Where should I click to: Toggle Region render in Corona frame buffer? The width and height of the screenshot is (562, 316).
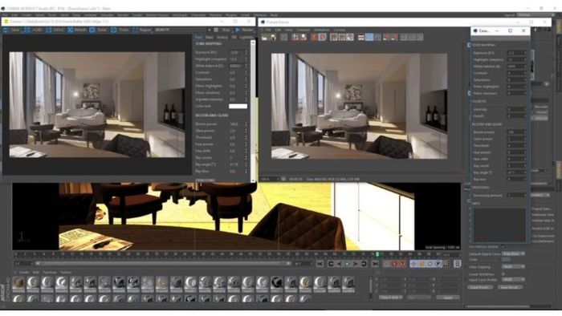tap(142, 30)
